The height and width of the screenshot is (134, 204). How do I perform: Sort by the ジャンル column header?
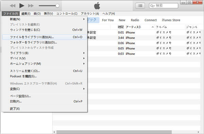tap(192, 27)
